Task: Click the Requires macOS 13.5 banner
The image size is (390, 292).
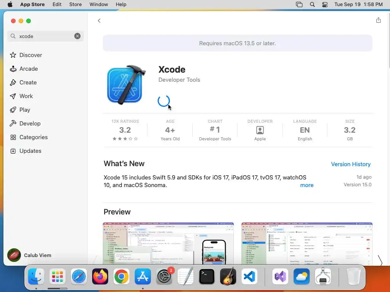Action: coord(238,43)
